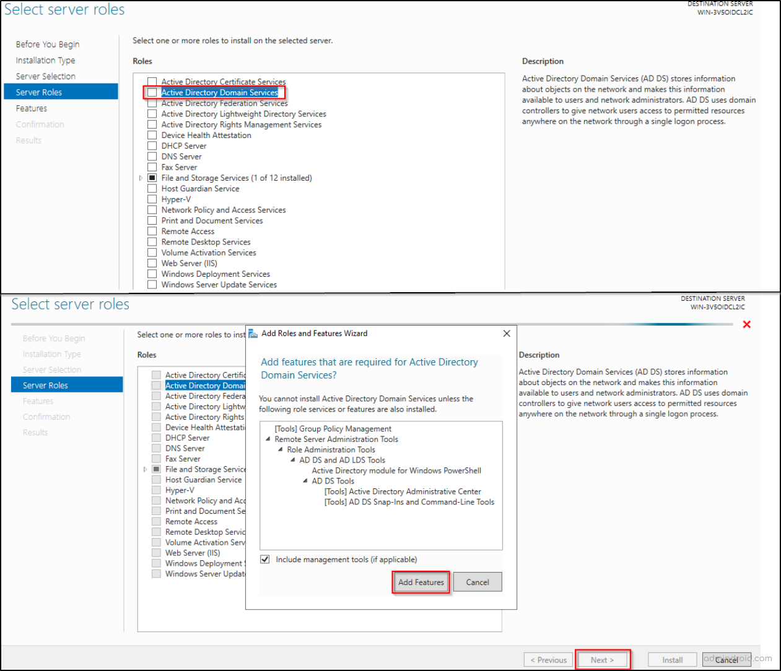Click the Add Features button

(x=421, y=582)
